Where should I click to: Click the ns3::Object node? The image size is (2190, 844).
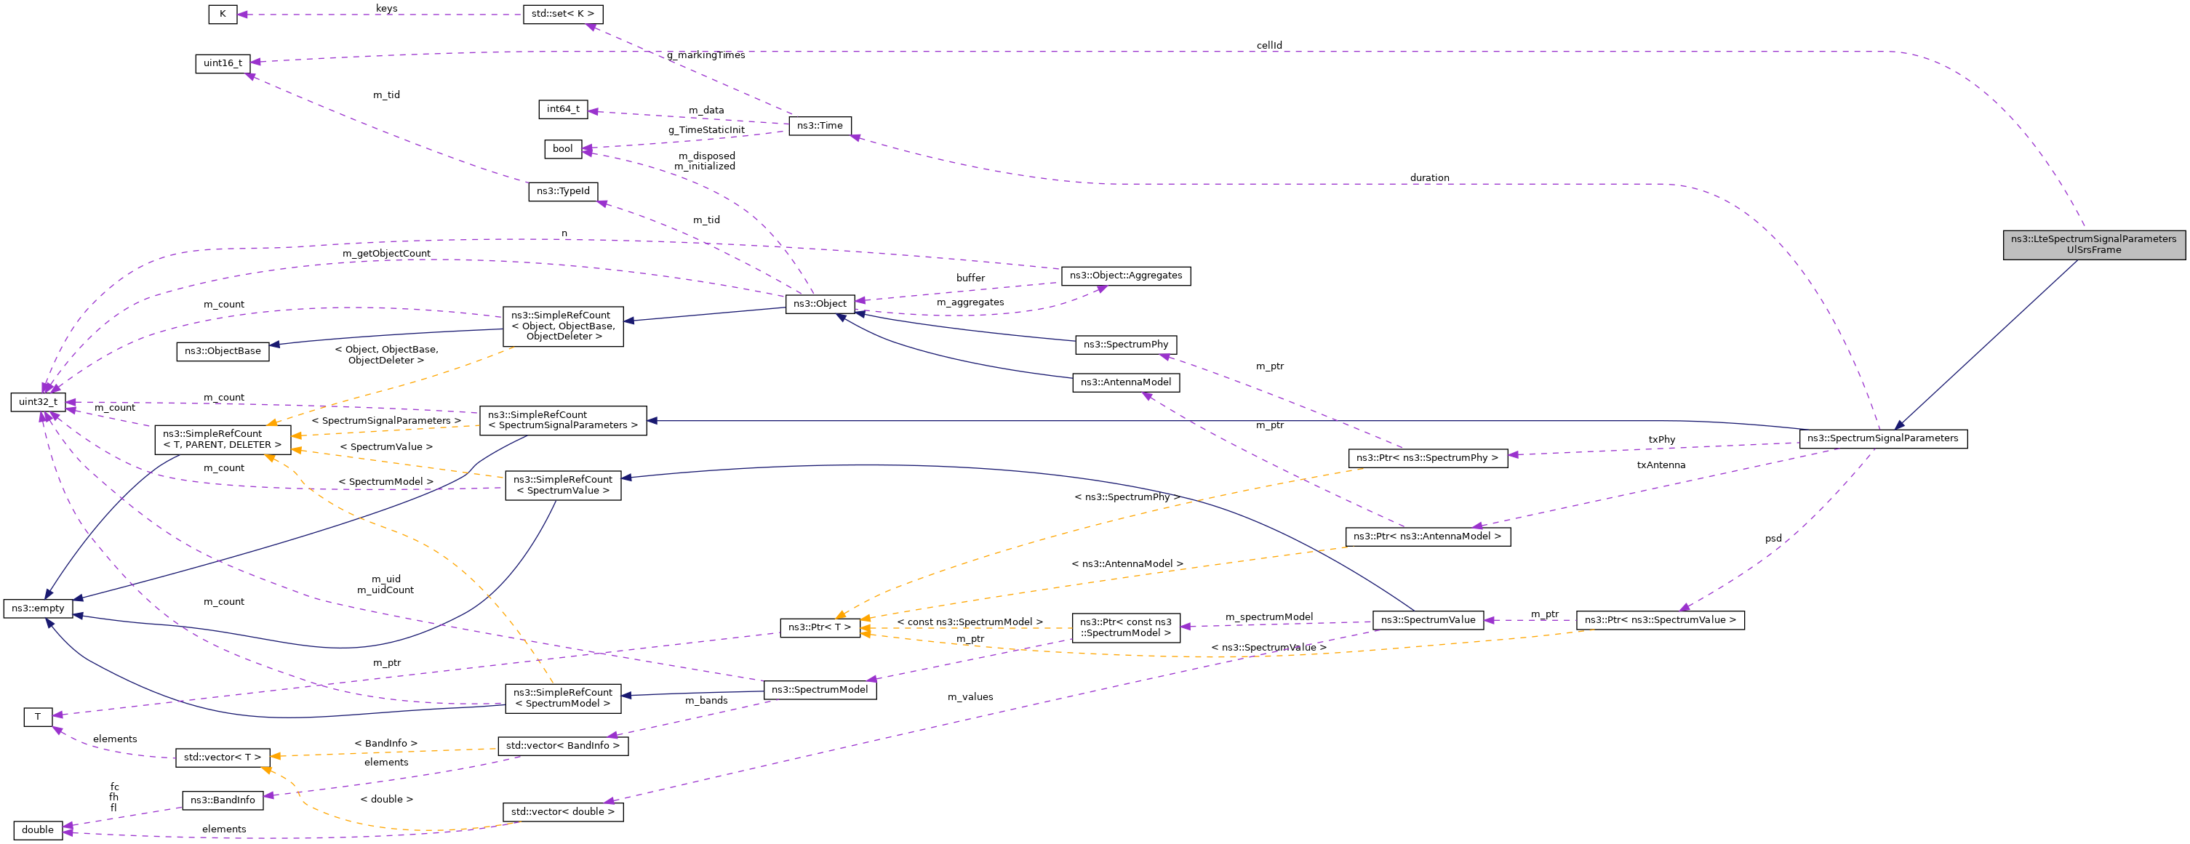(820, 303)
